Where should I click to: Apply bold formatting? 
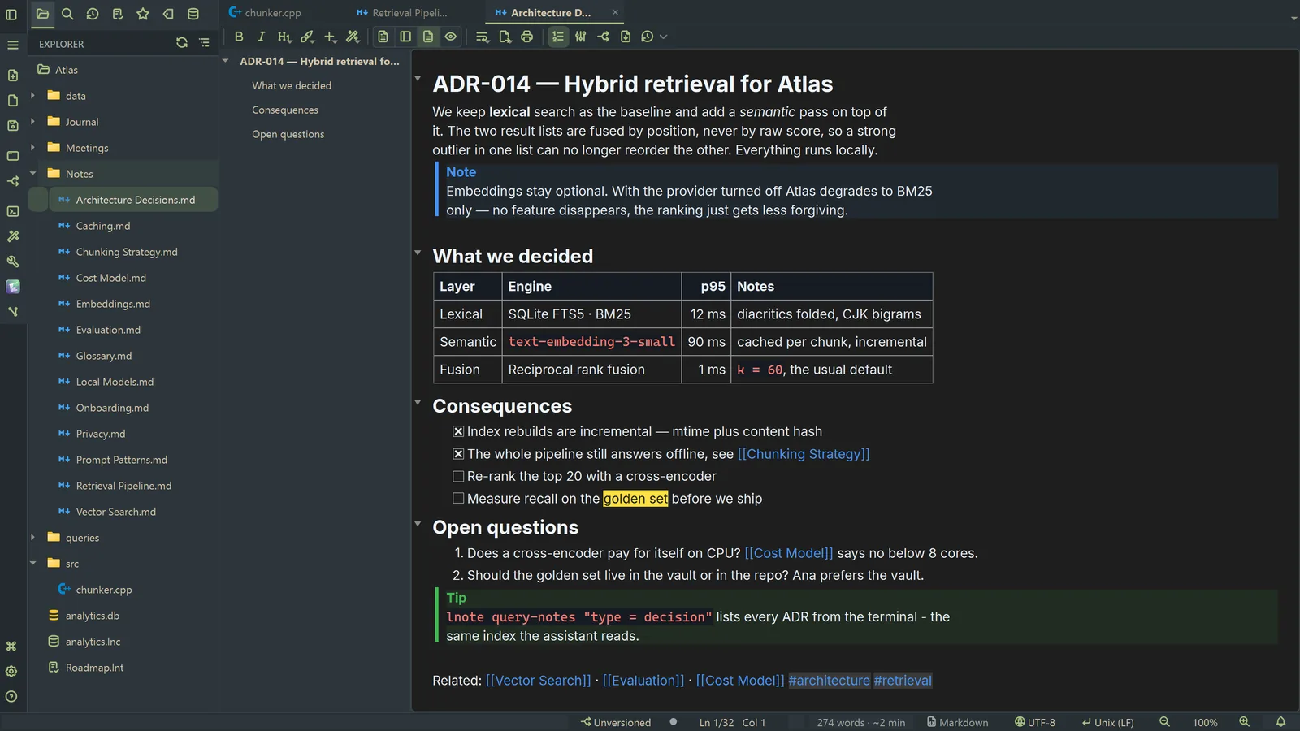239,37
